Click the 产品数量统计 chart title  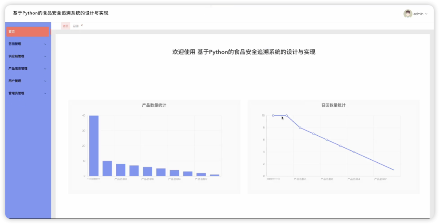pos(154,105)
